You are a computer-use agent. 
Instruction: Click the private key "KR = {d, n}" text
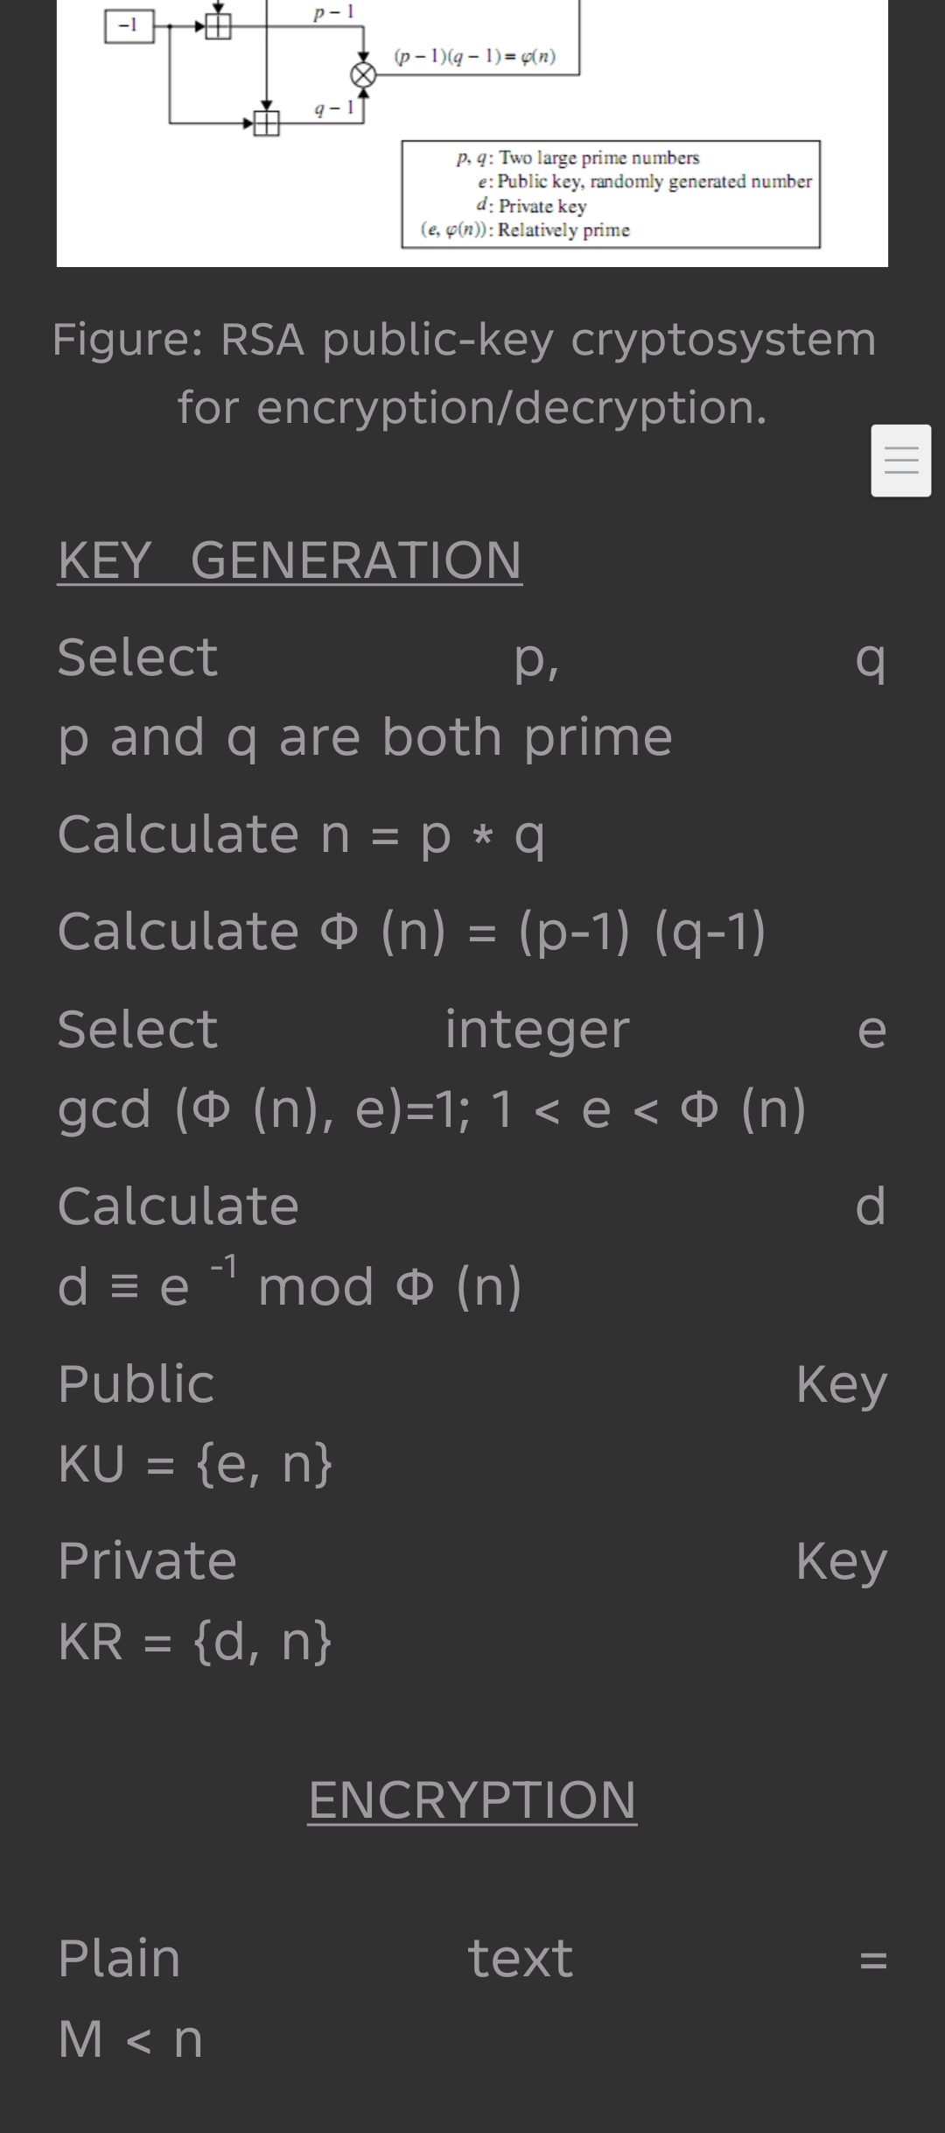(x=195, y=1641)
